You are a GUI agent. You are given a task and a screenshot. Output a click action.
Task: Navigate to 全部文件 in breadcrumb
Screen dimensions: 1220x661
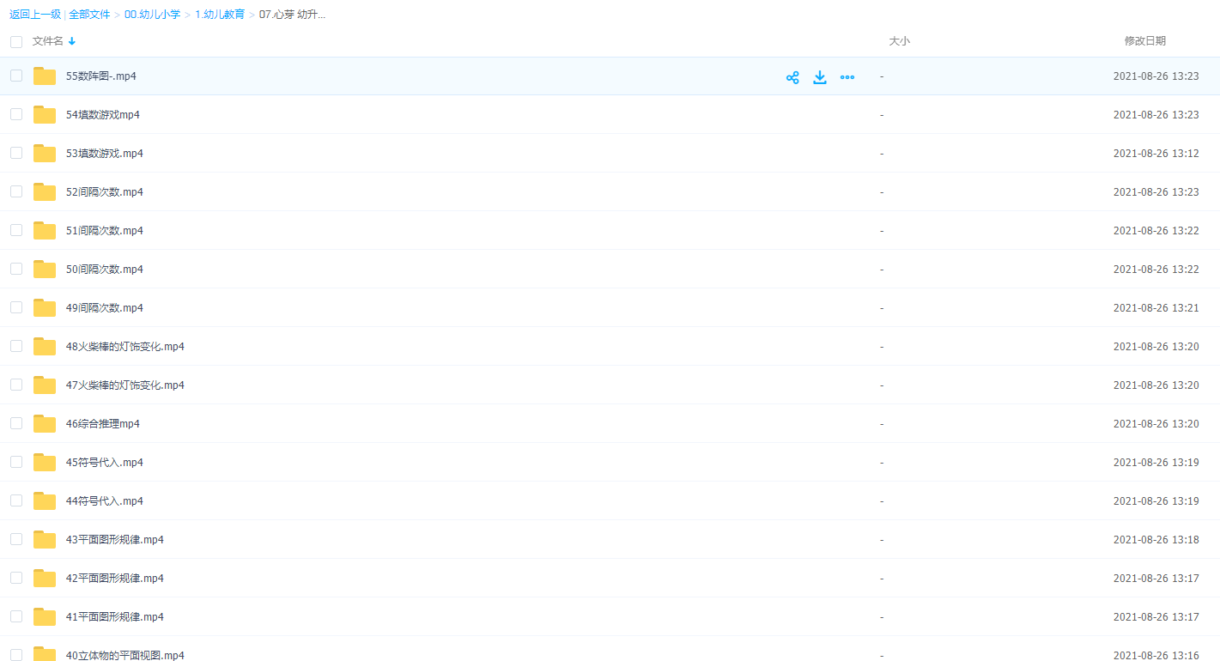pyautogui.click(x=89, y=15)
